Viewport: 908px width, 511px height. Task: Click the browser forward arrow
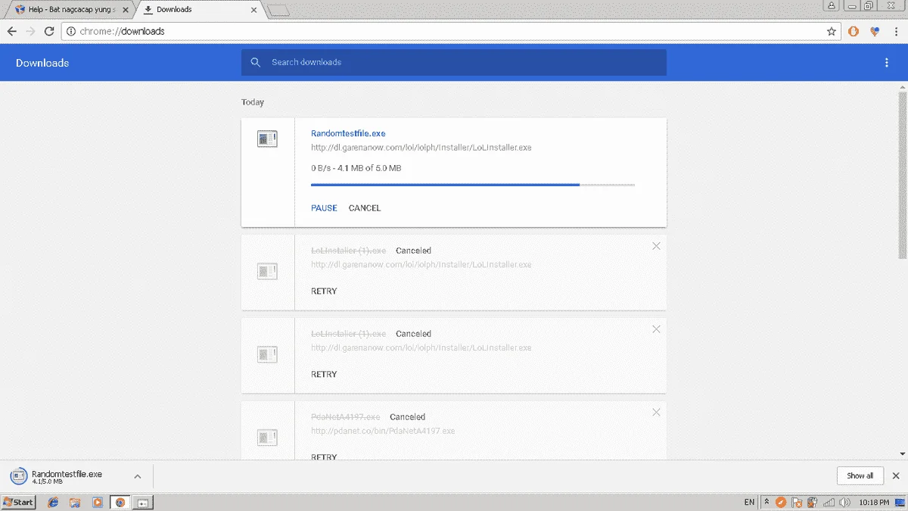click(30, 32)
